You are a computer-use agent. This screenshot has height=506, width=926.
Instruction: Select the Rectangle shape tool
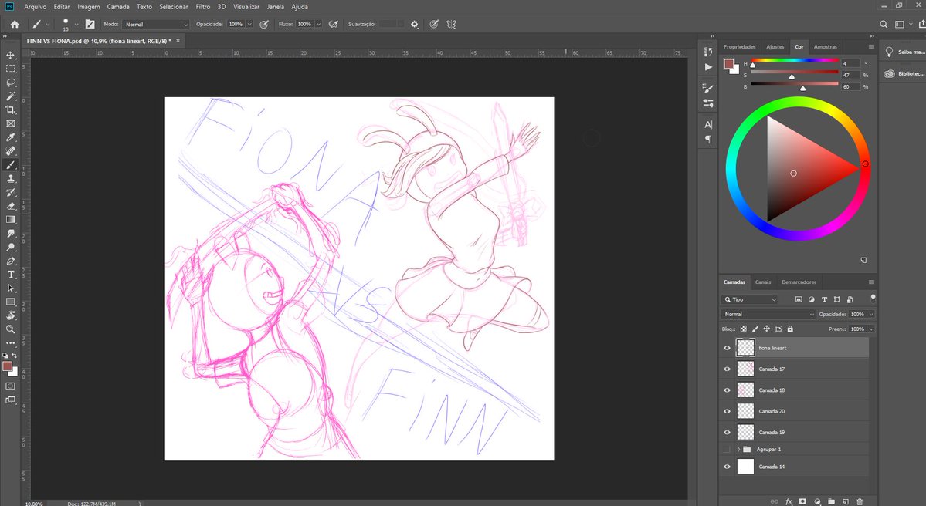pos(11,302)
